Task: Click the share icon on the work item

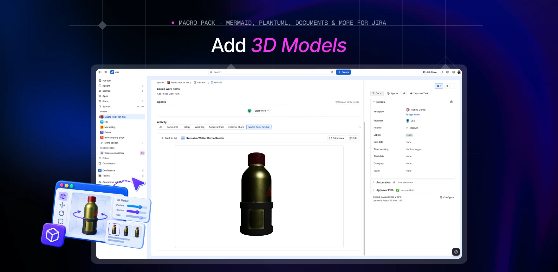Action: click(447, 86)
